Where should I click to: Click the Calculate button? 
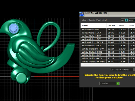coord(109,83)
